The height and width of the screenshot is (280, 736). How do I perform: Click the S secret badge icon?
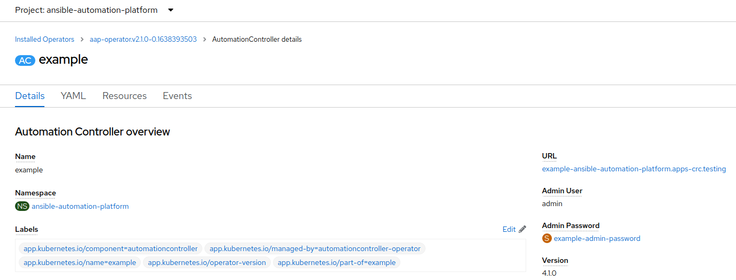547,238
